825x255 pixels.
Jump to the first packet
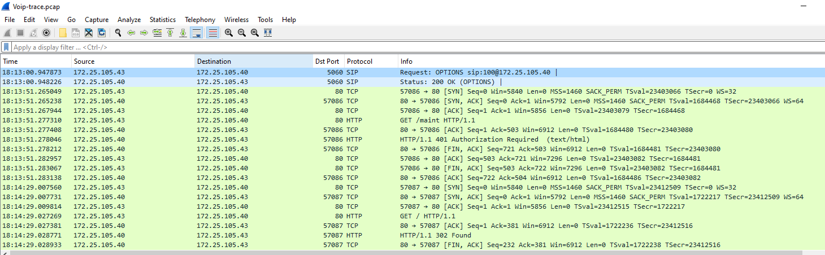pyautogui.click(x=170, y=33)
